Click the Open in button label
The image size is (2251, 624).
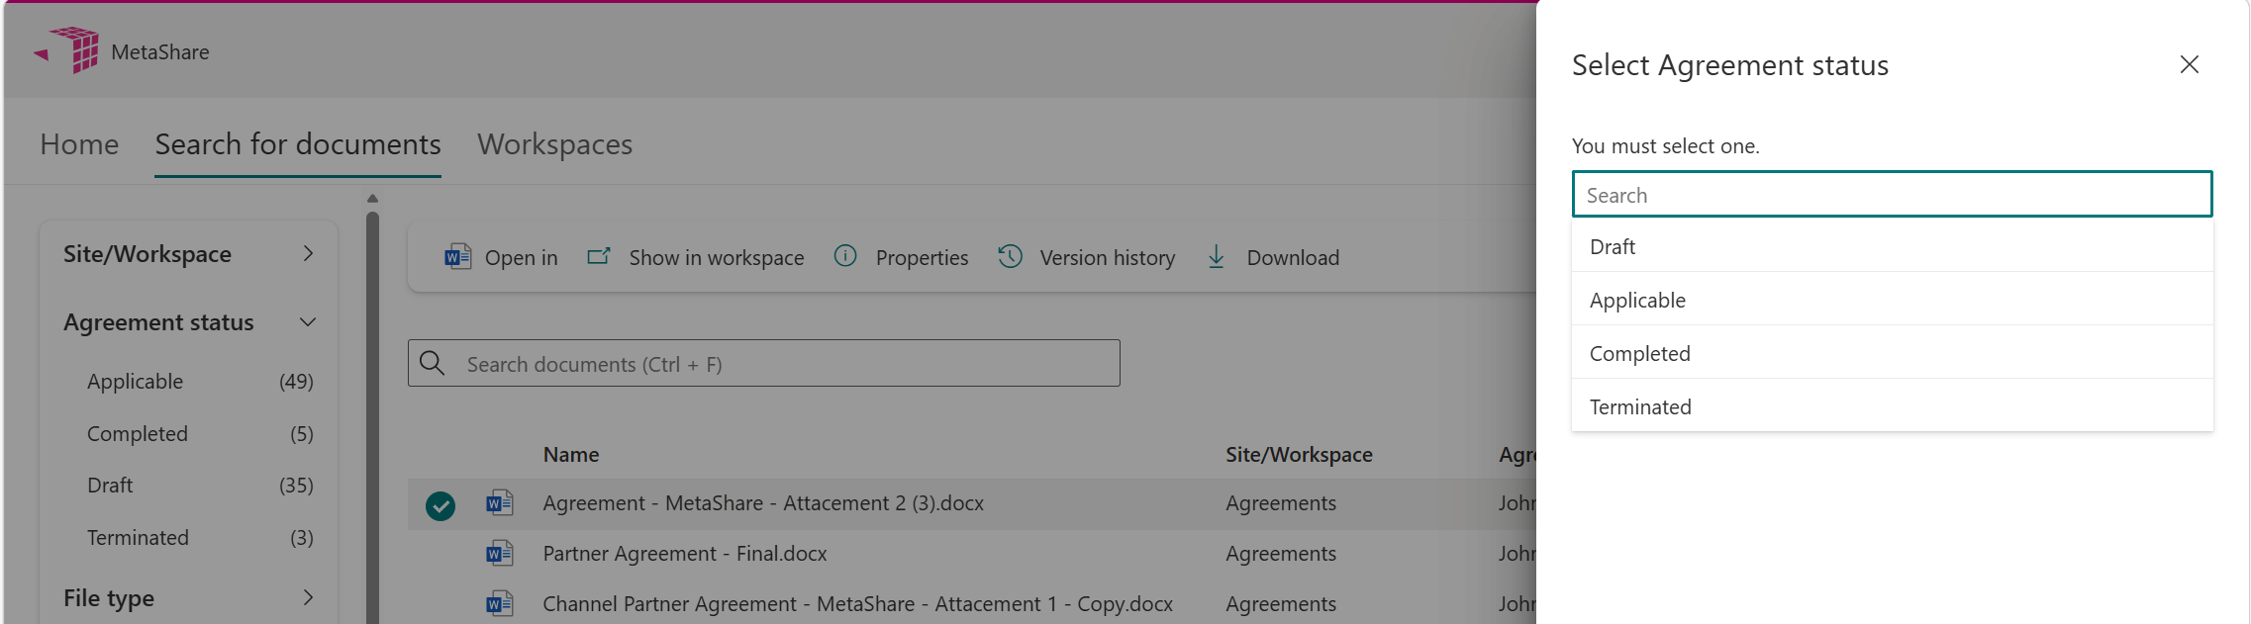[522, 258]
